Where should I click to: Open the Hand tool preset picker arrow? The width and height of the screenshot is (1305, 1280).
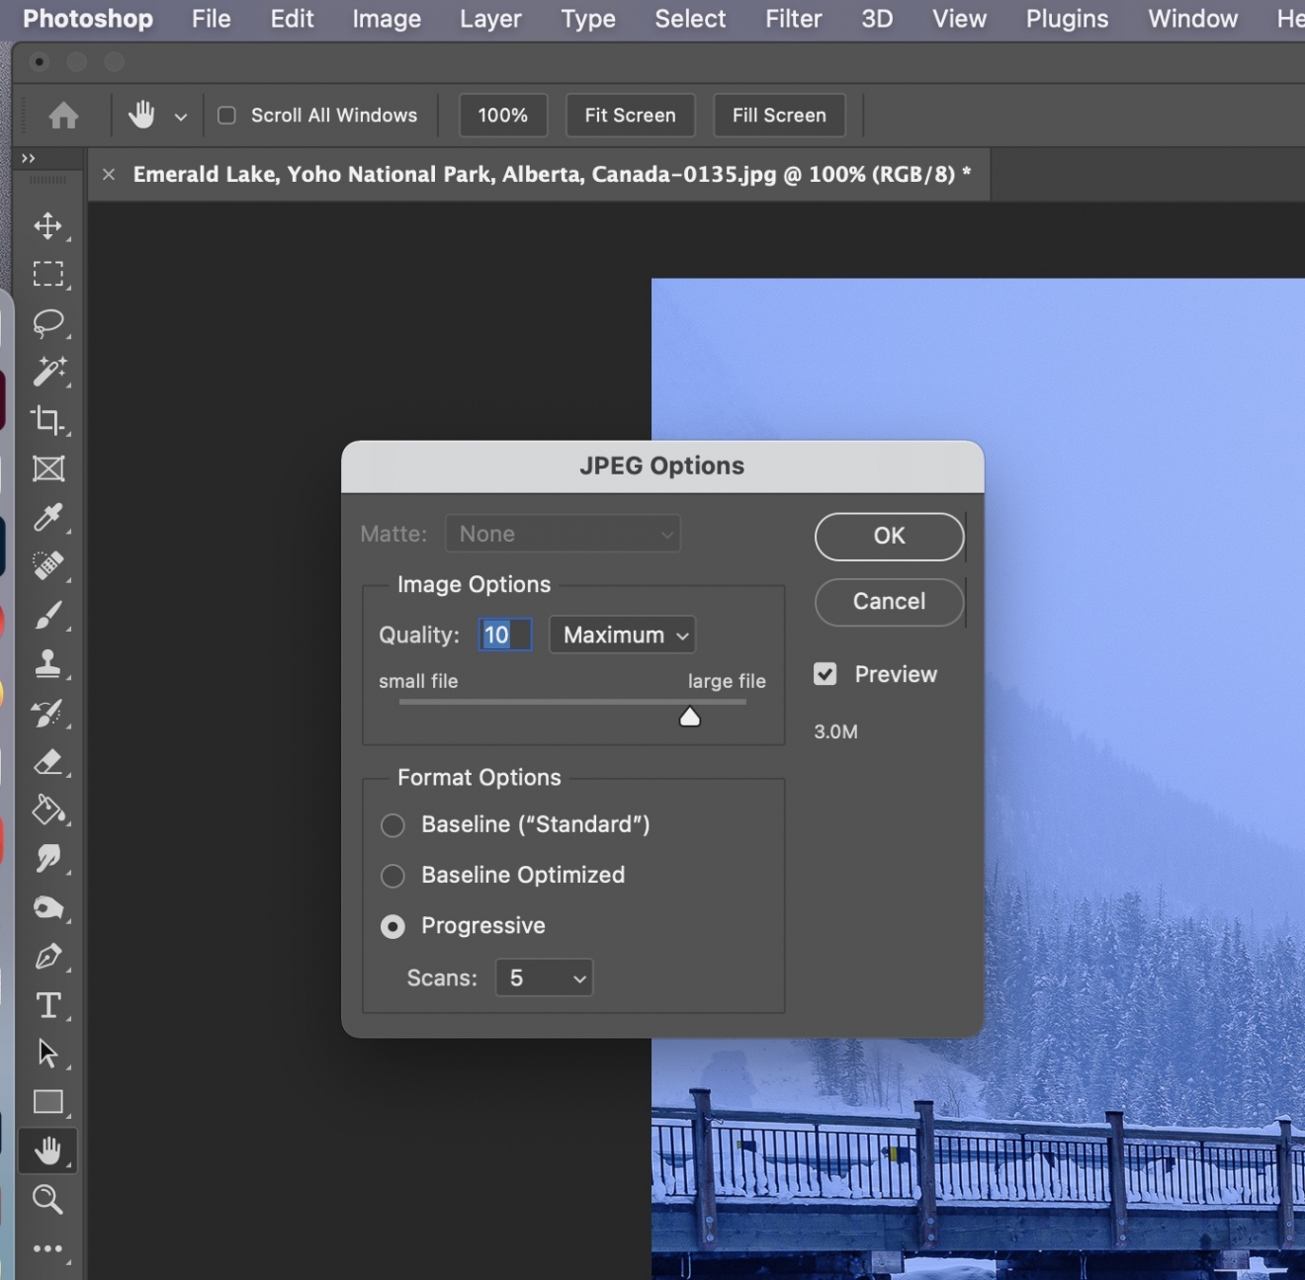[x=181, y=117]
